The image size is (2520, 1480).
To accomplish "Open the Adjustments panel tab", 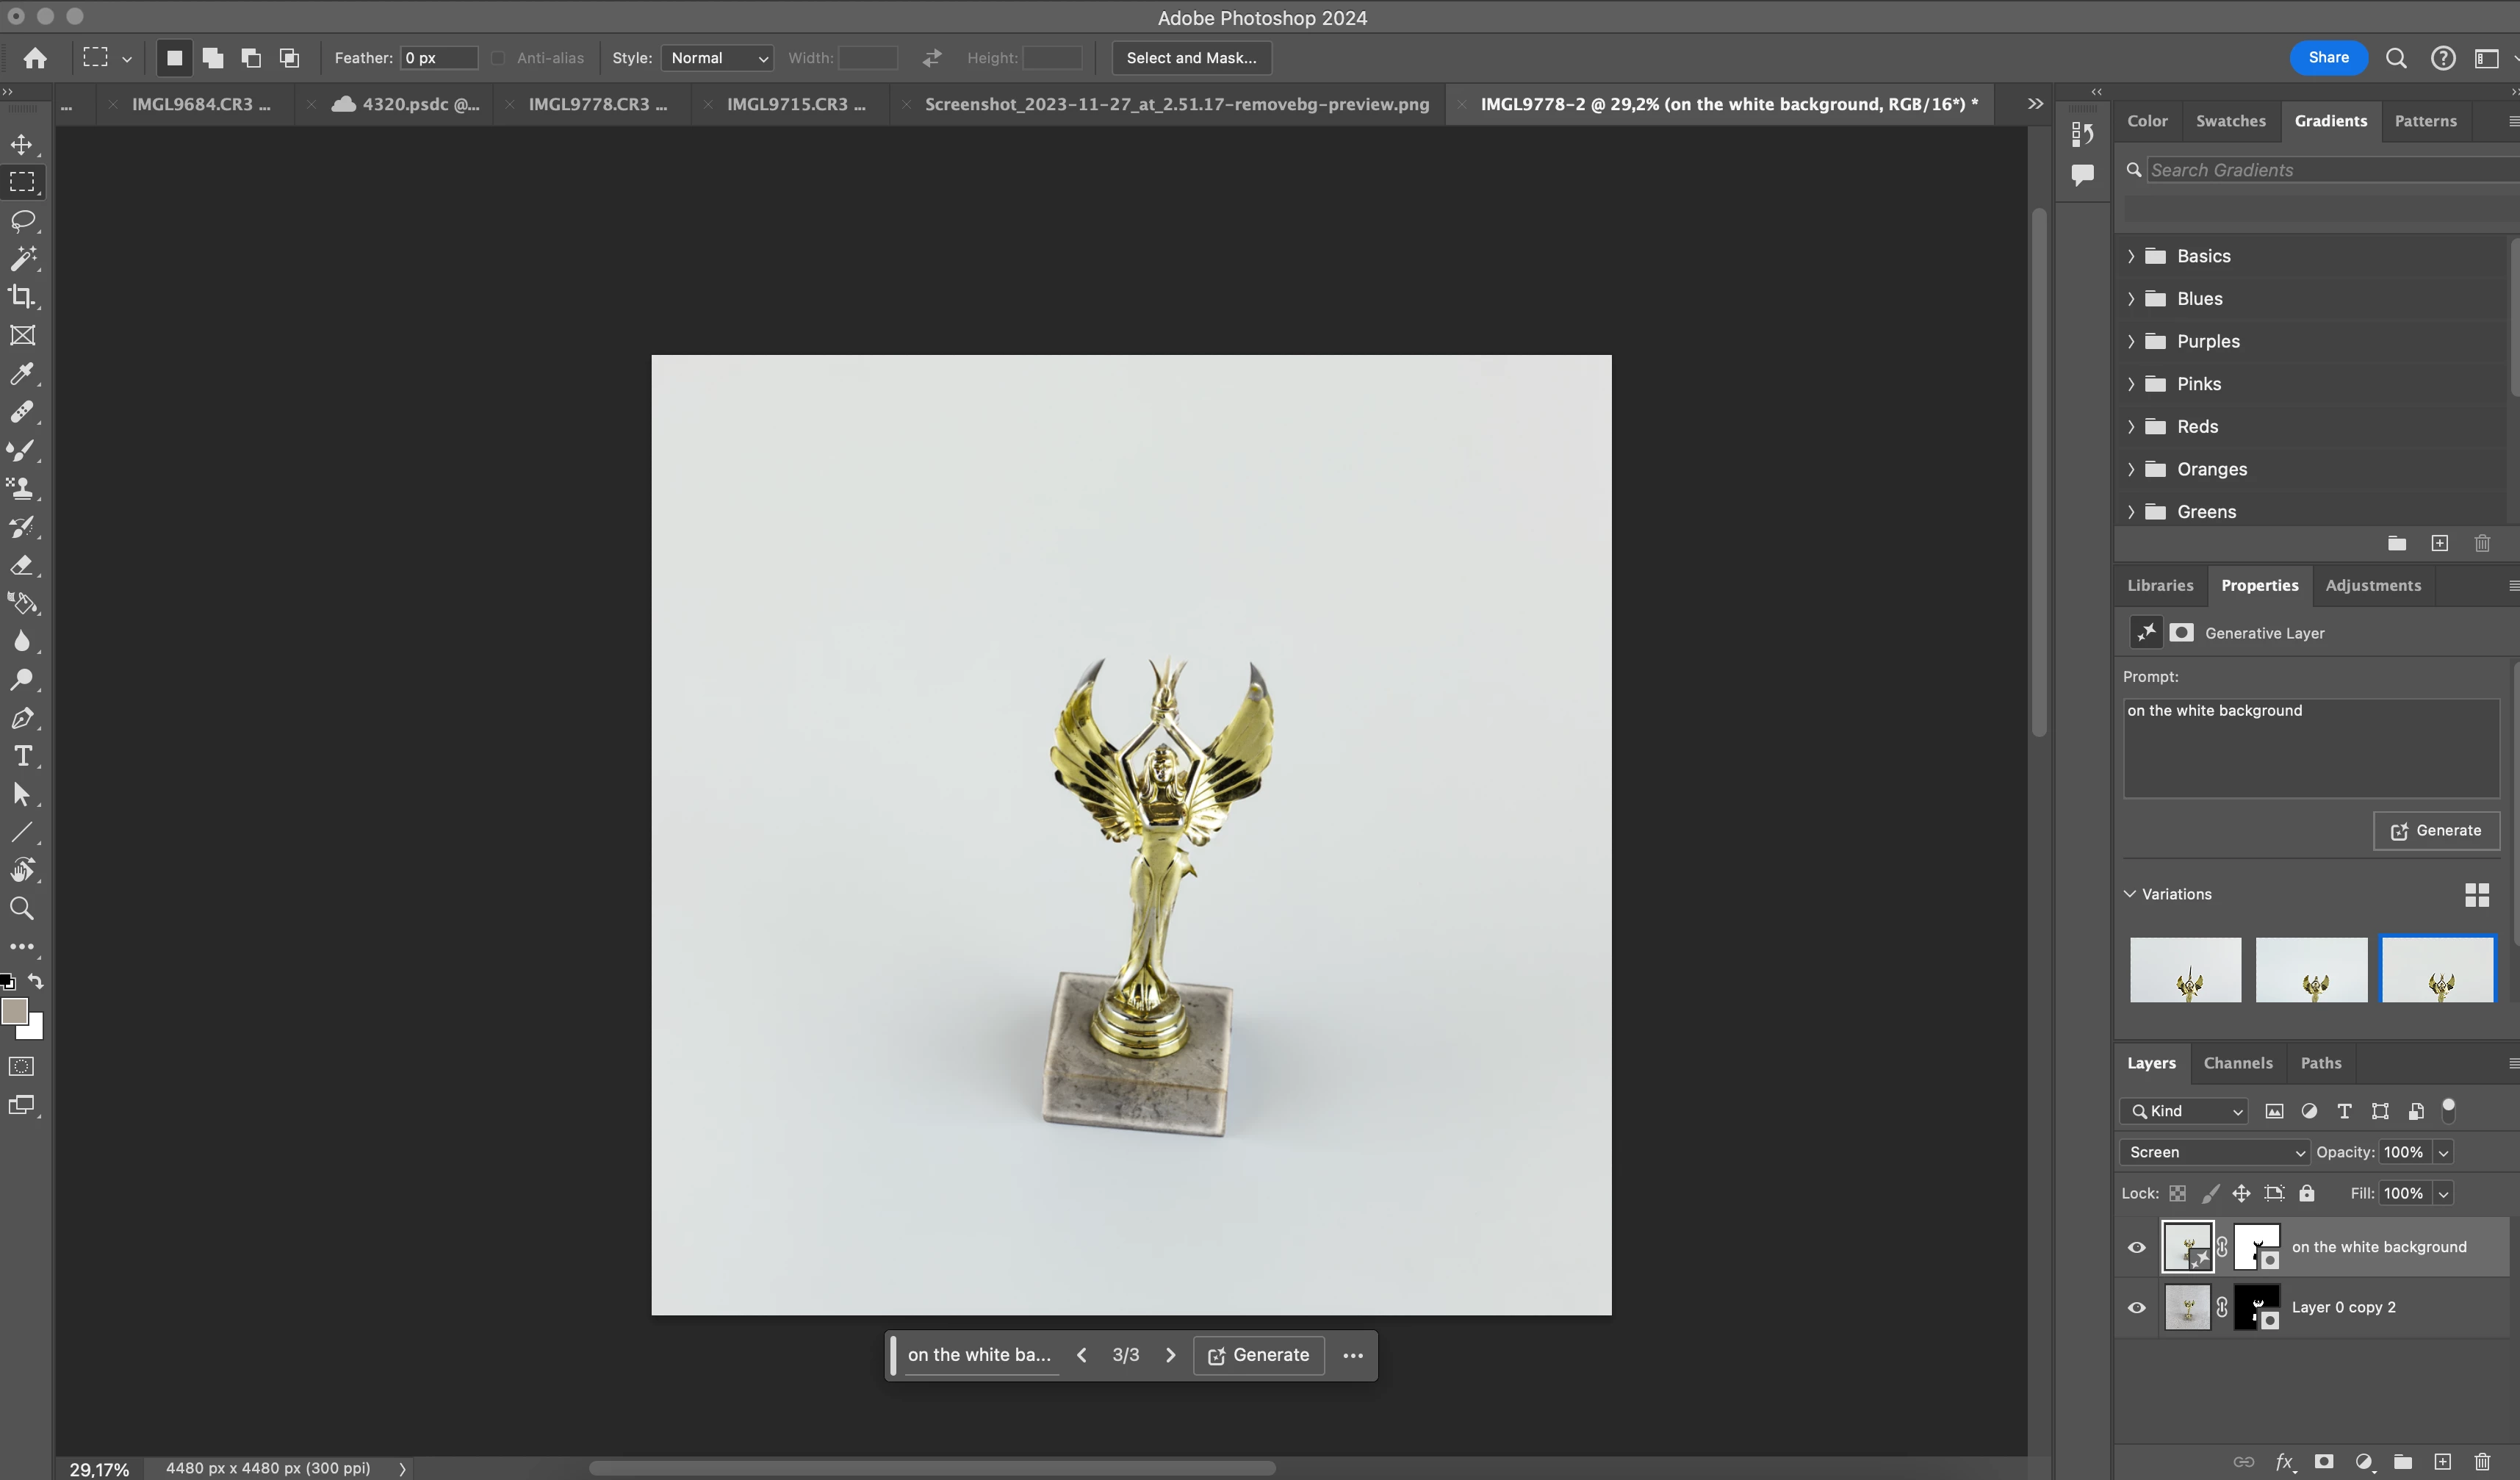I will click(x=2372, y=585).
